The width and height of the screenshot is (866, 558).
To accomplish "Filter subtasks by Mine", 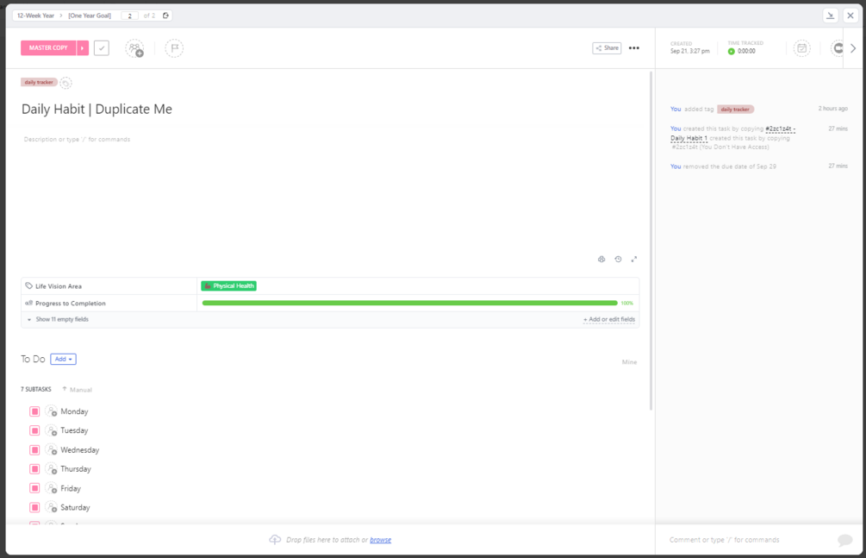I will coord(629,362).
